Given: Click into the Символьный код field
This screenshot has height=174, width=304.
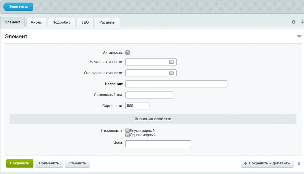Looking at the screenshot, I should tap(149, 95).
